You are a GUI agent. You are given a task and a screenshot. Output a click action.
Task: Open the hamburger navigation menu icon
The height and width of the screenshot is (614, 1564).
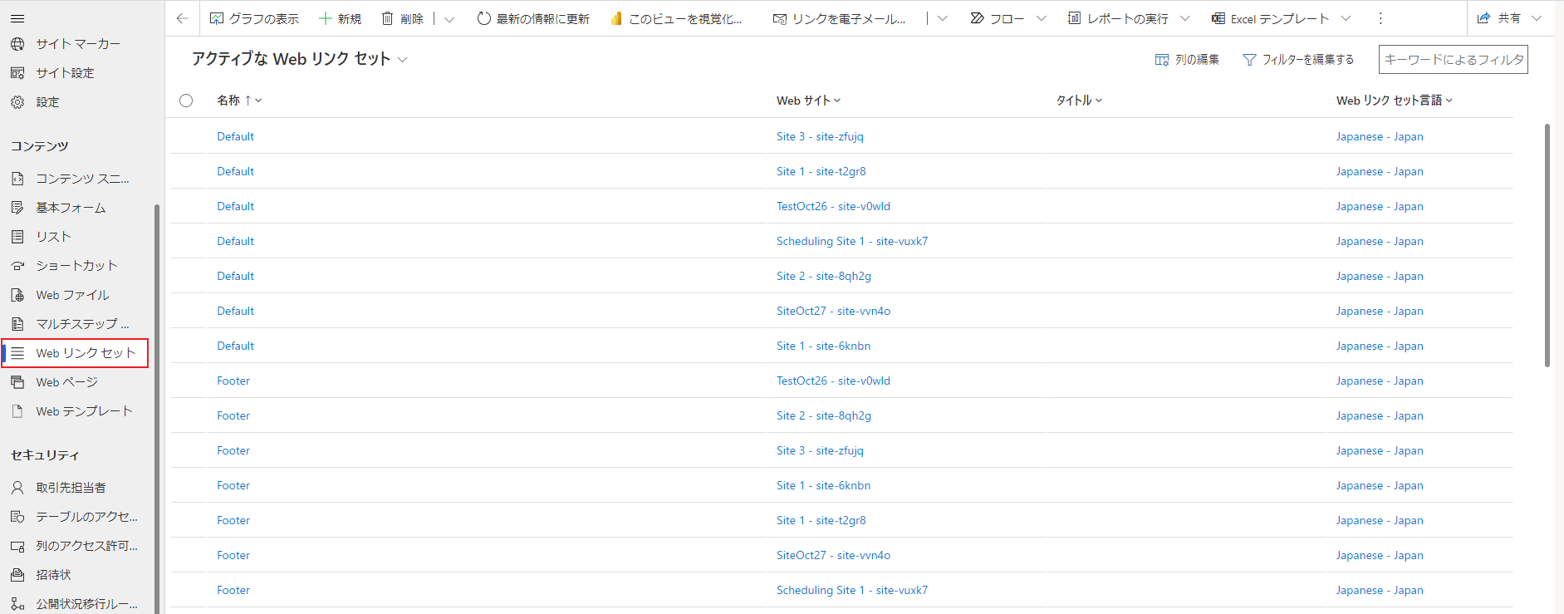tap(17, 18)
